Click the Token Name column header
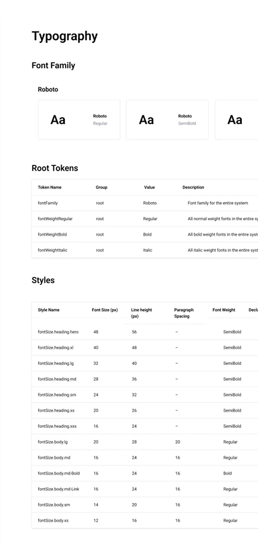This screenshot has height=559, width=258. click(x=50, y=187)
